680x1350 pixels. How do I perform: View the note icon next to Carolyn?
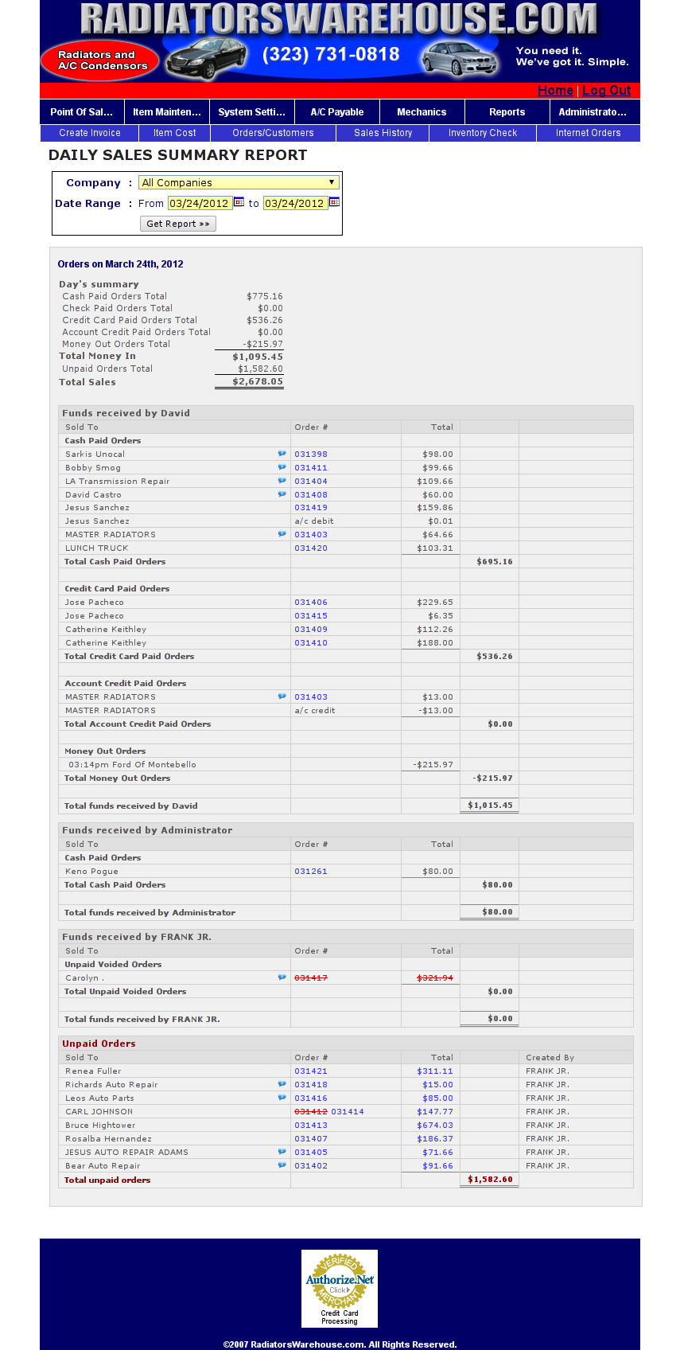pos(282,977)
